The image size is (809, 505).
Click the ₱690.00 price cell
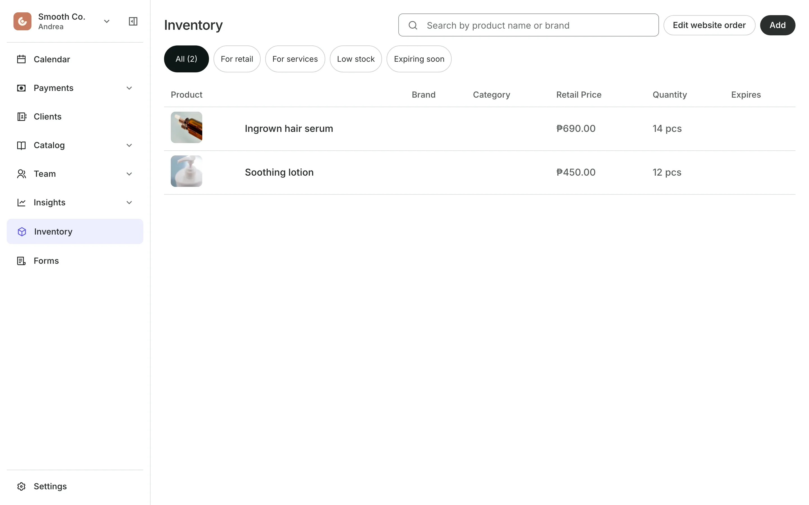576,128
